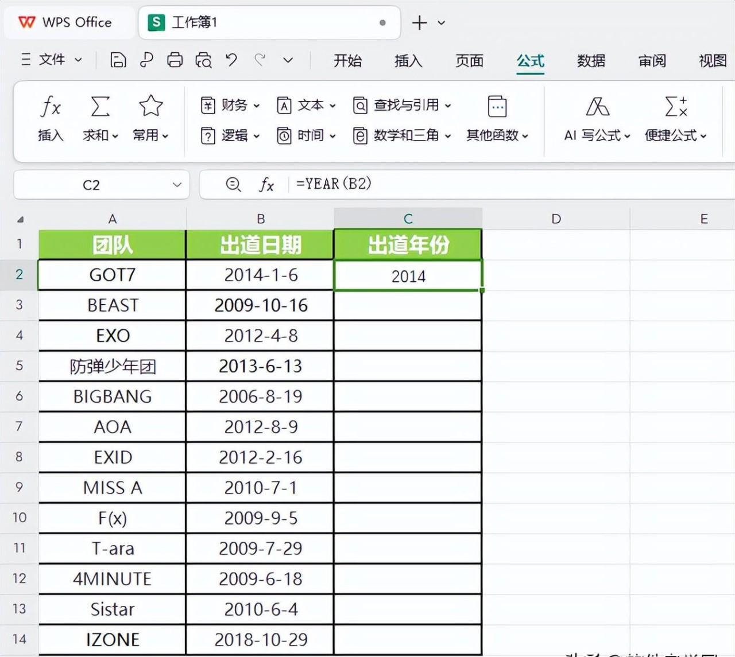The image size is (735, 657).
Task: Switch to the 数据 ribbon tab
Action: coord(591,60)
